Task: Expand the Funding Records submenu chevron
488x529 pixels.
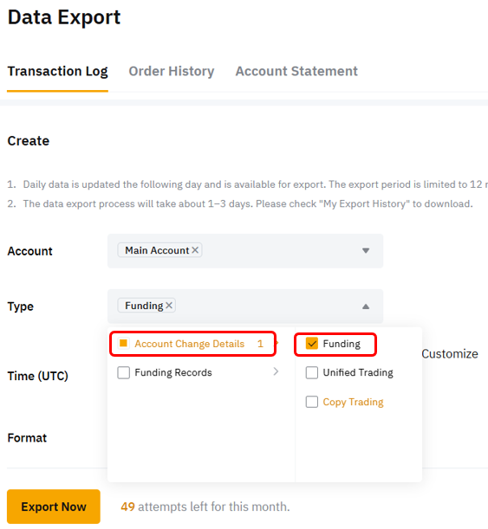Action: (276, 371)
